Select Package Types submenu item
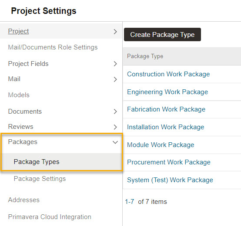 pos(37,162)
